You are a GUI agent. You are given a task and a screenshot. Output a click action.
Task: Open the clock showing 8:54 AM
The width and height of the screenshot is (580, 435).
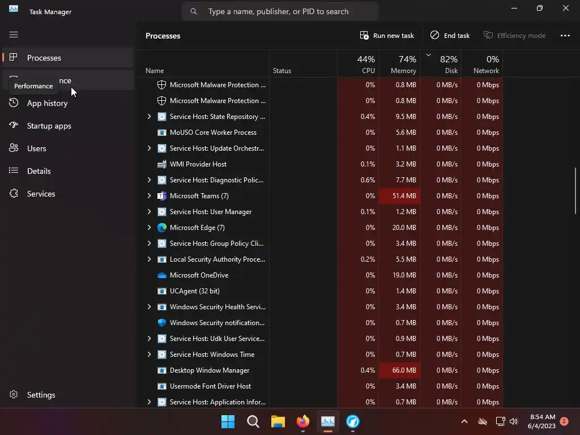click(541, 421)
